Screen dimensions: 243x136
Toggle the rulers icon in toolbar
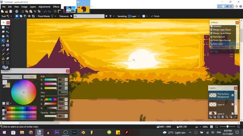tap(59, 11)
